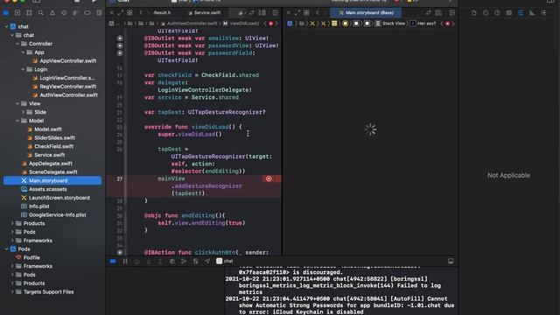The width and height of the screenshot is (560, 315).
Task: Switch to the Service.swift tab
Action: click(x=204, y=13)
